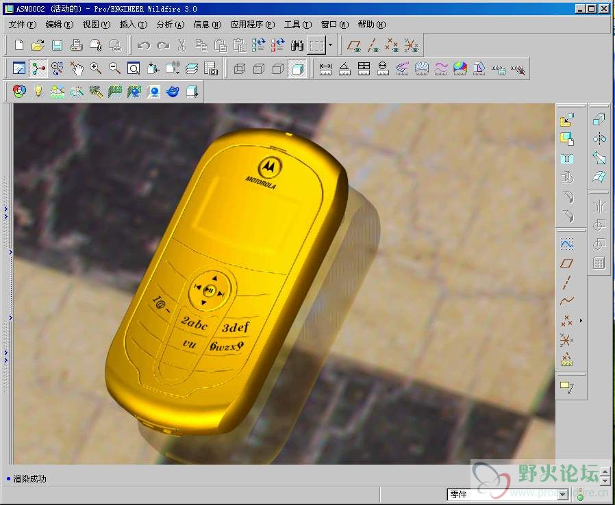The width and height of the screenshot is (615, 505).
Task: Open the 工具(T) menu
Action: [298, 25]
